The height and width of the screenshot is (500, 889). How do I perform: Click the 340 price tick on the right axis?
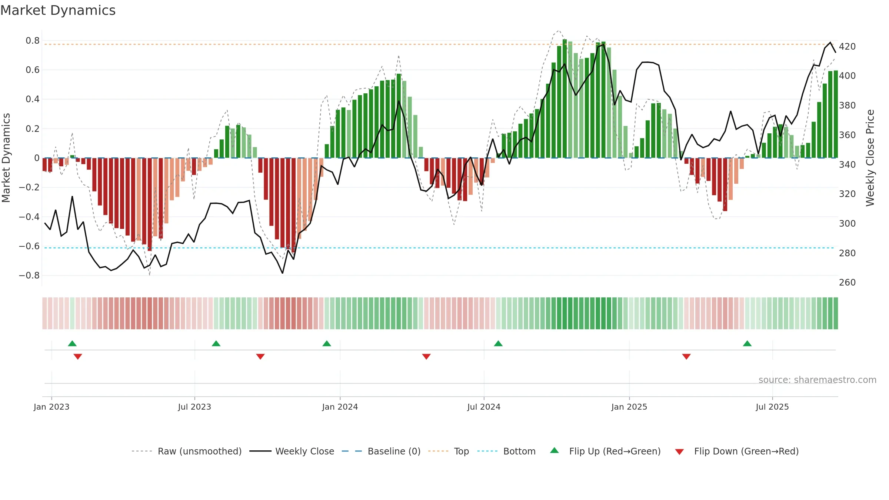[x=847, y=164]
